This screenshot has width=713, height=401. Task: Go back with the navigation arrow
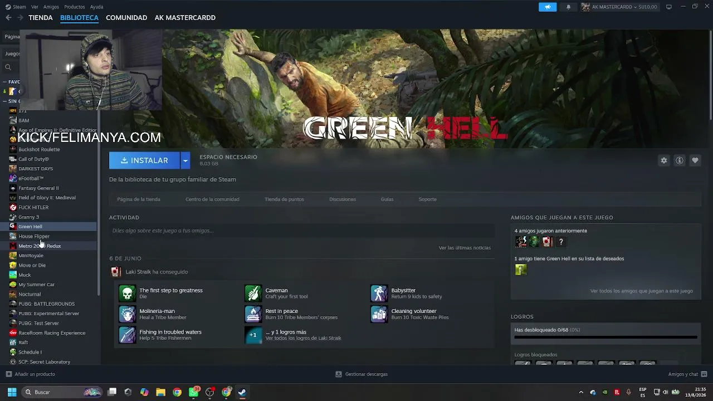8,18
